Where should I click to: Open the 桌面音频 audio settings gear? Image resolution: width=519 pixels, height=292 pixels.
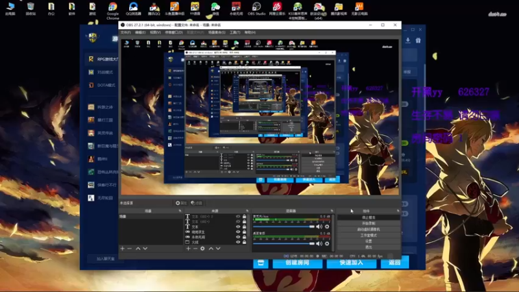coord(327,244)
